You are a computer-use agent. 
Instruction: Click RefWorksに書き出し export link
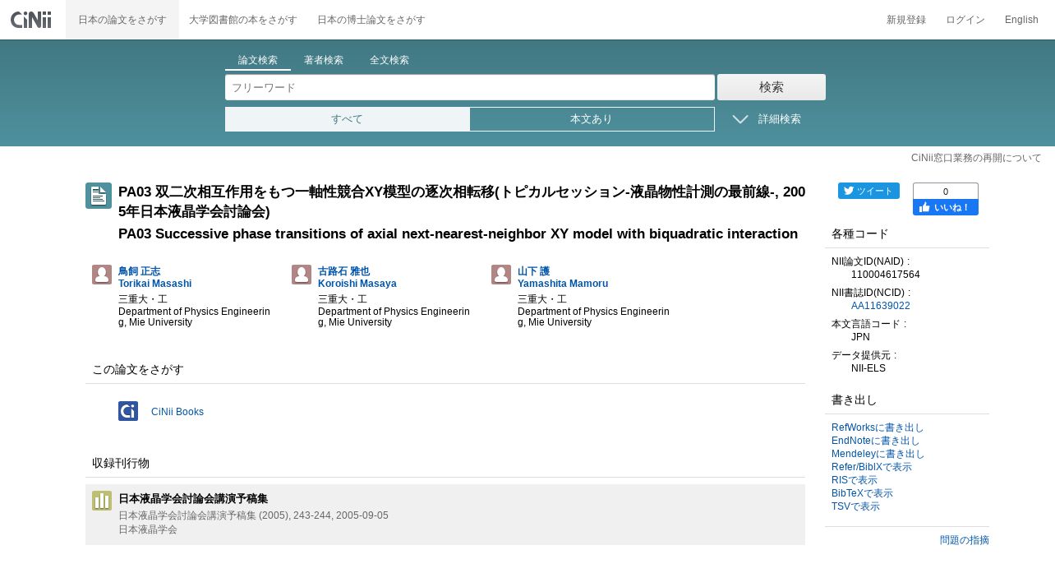(878, 427)
